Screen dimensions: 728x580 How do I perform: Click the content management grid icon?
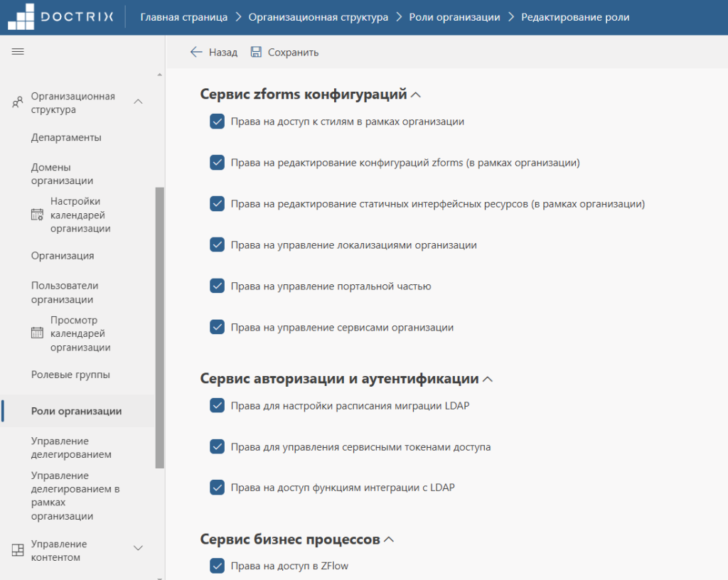tap(18, 550)
